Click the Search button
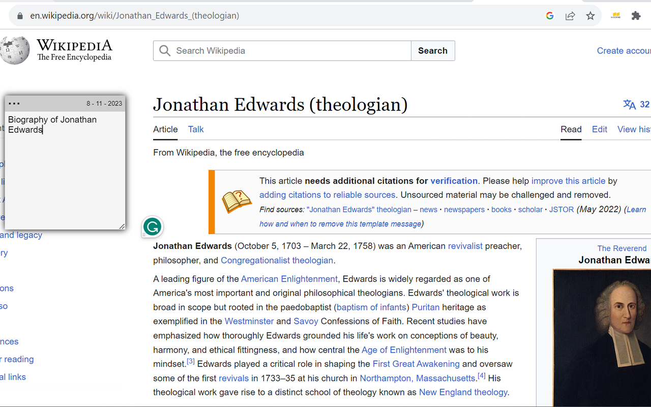 pyautogui.click(x=433, y=51)
